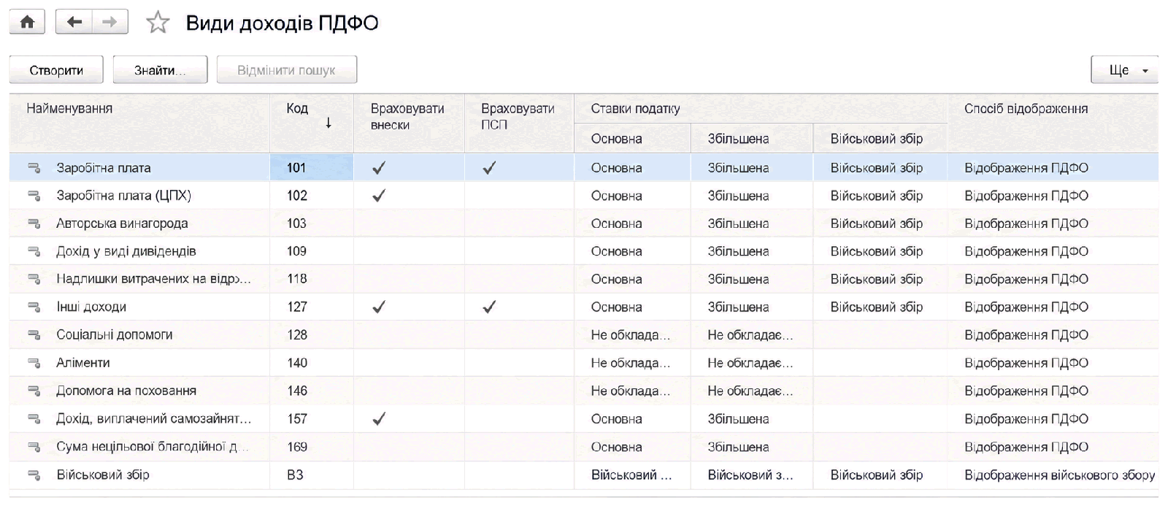Navigate back with the left arrow
1168x506 pixels.
pyautogui.click(x=74, y=22)
